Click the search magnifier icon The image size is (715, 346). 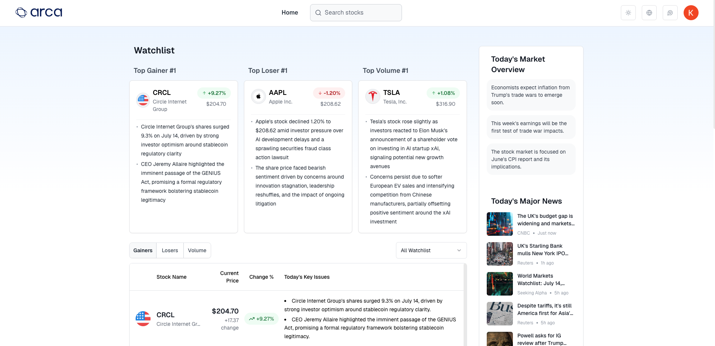(x=318, y=13)
